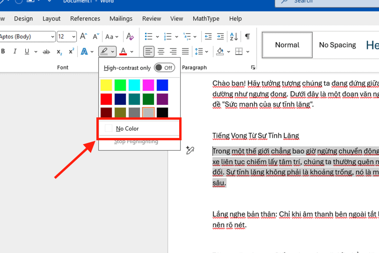
Task: Decrease paragraph indent
Action: [x=208, y=36]
